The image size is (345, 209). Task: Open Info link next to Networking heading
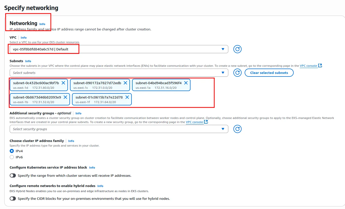point(42,24)
